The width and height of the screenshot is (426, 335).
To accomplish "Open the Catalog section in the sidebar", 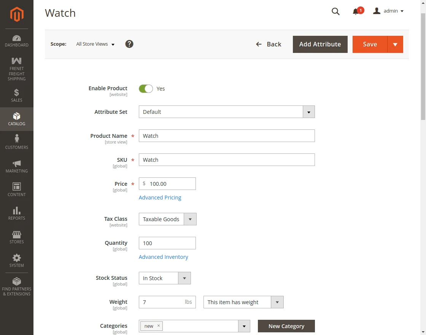I will coord(16,119).
